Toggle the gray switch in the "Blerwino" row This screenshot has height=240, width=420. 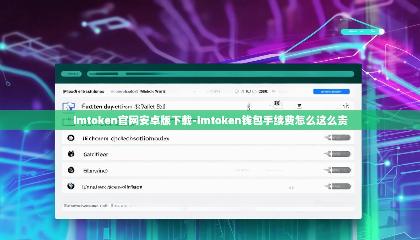pyautogui.click(x=337, y=170)
